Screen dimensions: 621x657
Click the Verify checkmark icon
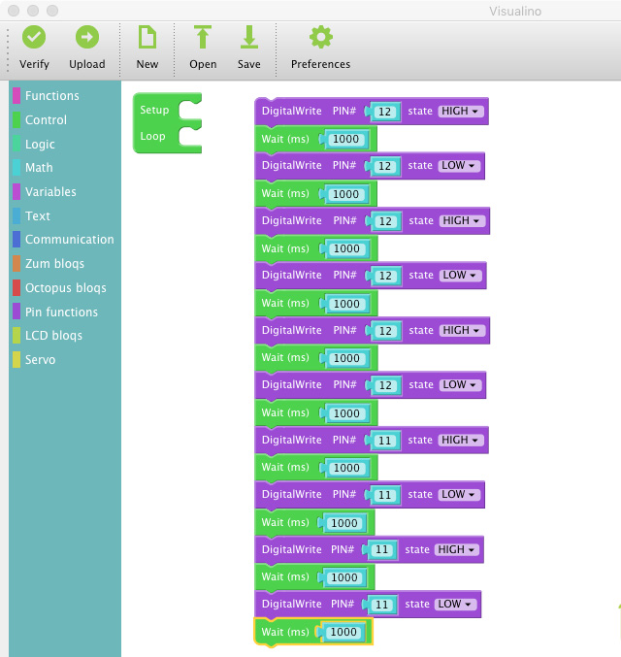[x=34, y=38]
